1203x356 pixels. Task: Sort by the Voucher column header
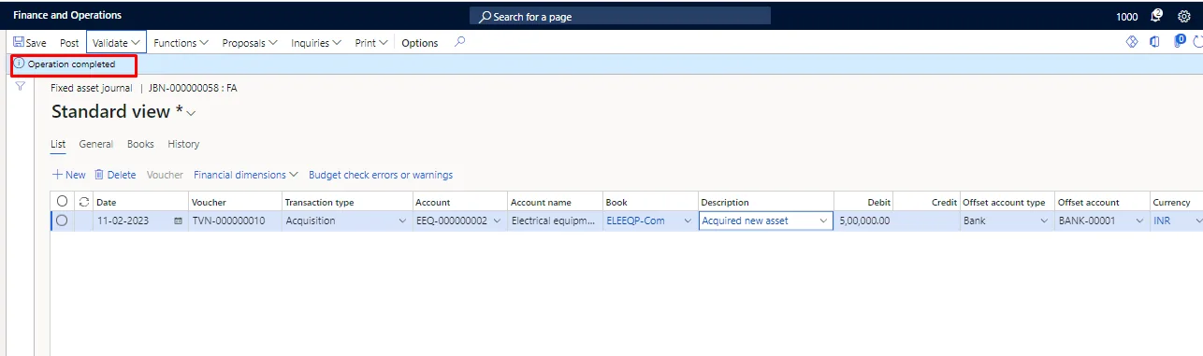pyautogui.click(x=209, y=202)
